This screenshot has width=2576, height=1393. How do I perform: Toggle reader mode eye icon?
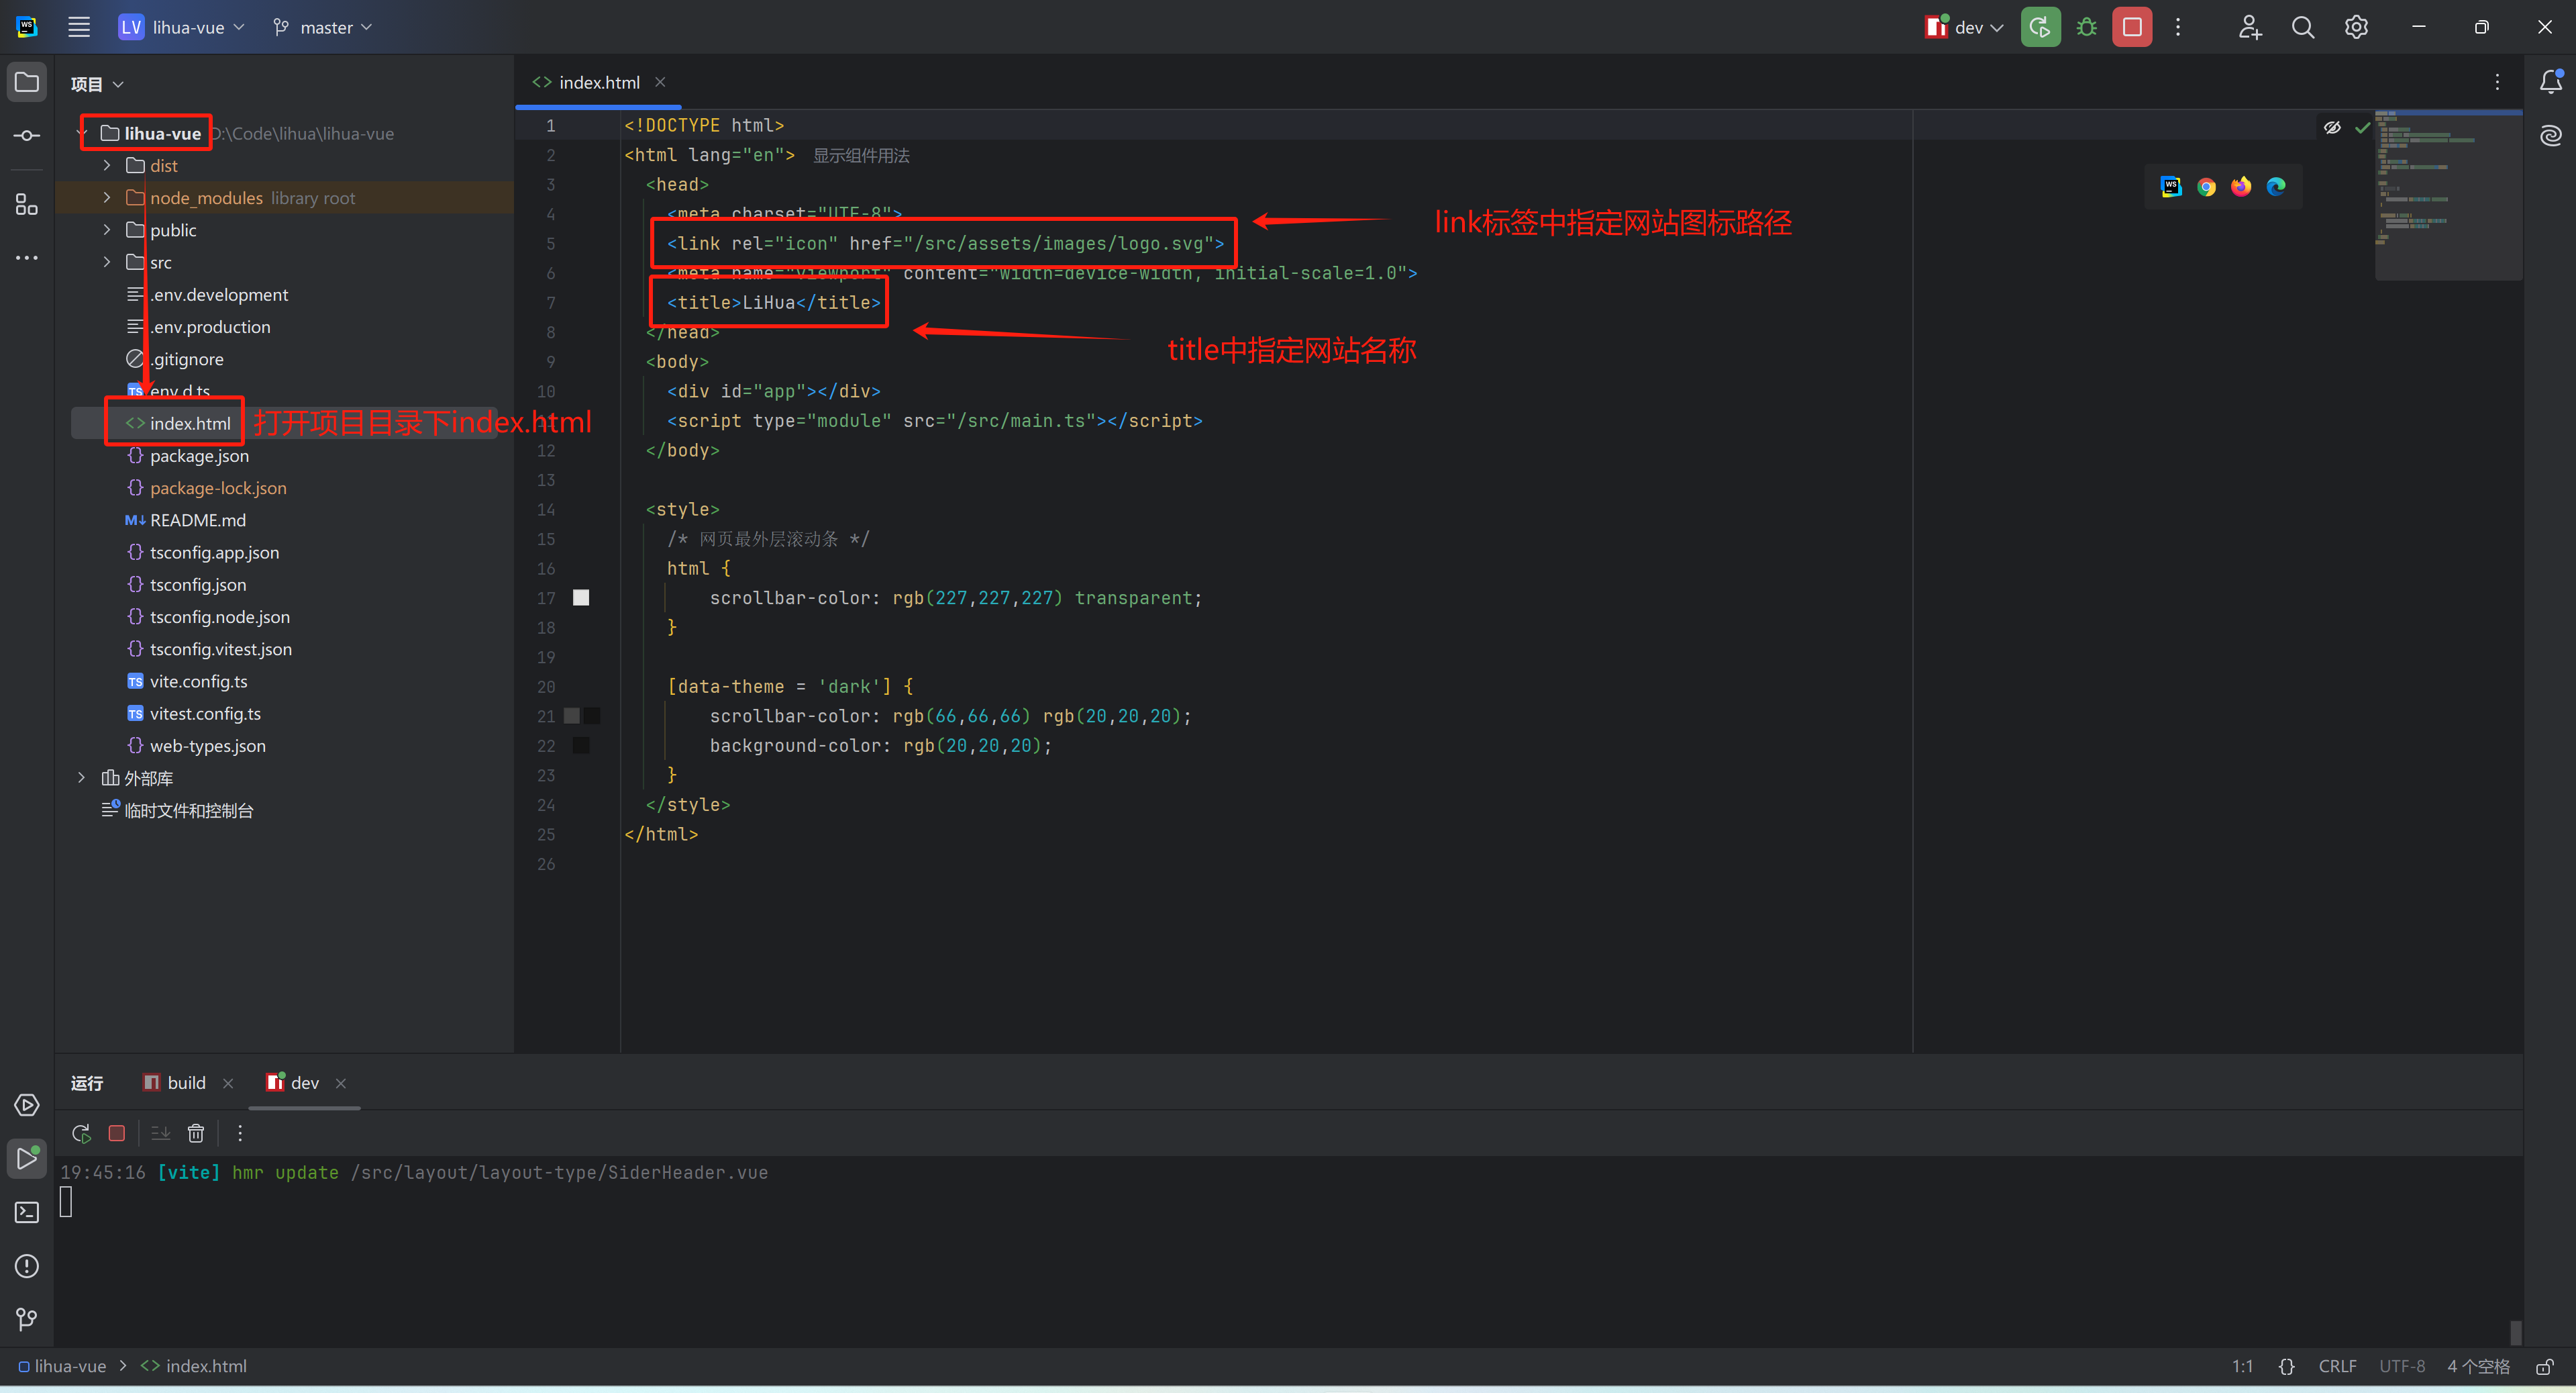point(2332,127)
